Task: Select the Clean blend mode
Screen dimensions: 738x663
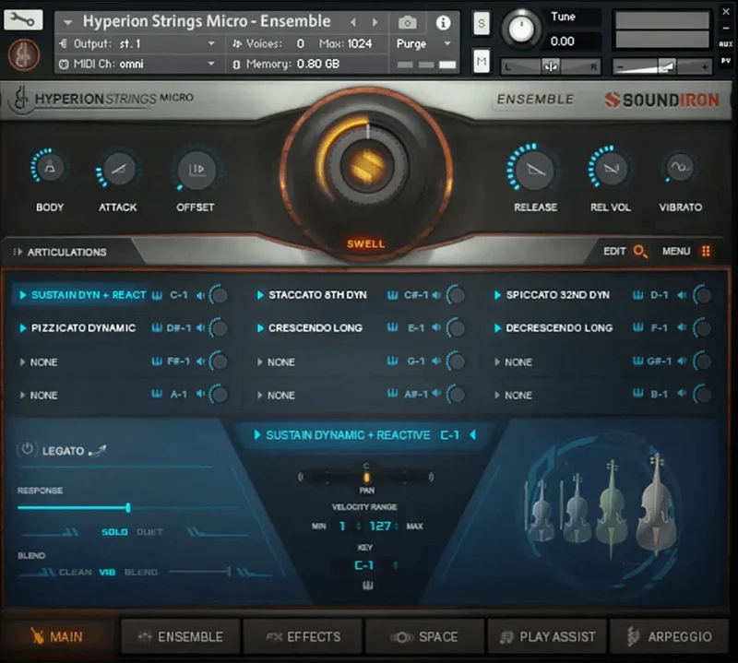Action: pyautogui.click(x=76, y=573)
